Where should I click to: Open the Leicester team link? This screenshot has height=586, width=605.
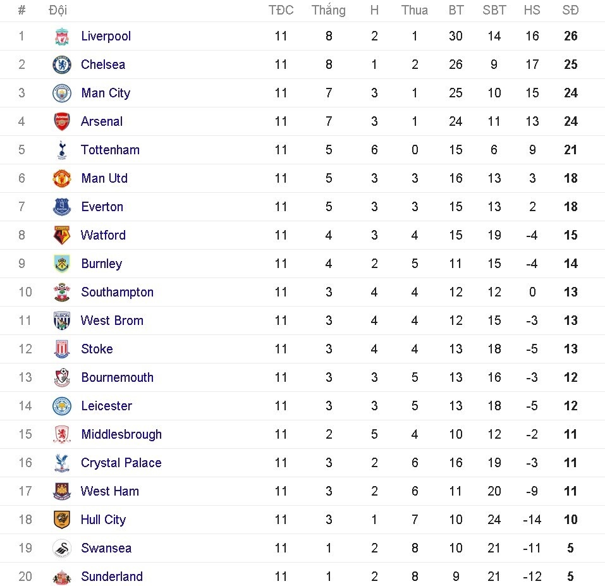[x=106, y=406]
